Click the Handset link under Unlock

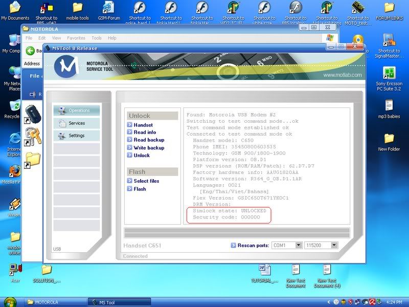click(143, 125)
